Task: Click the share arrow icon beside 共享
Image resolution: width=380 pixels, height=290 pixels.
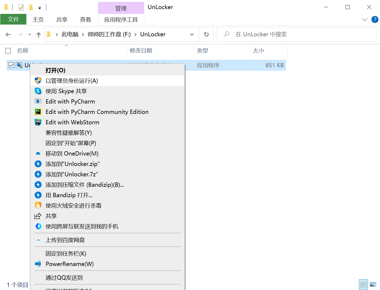Action: pyautogui.click(x=38, y=216)
